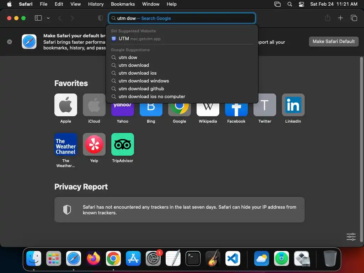Open the Help menu
This screenshot has width=364, height=273.
pos(172,4)
